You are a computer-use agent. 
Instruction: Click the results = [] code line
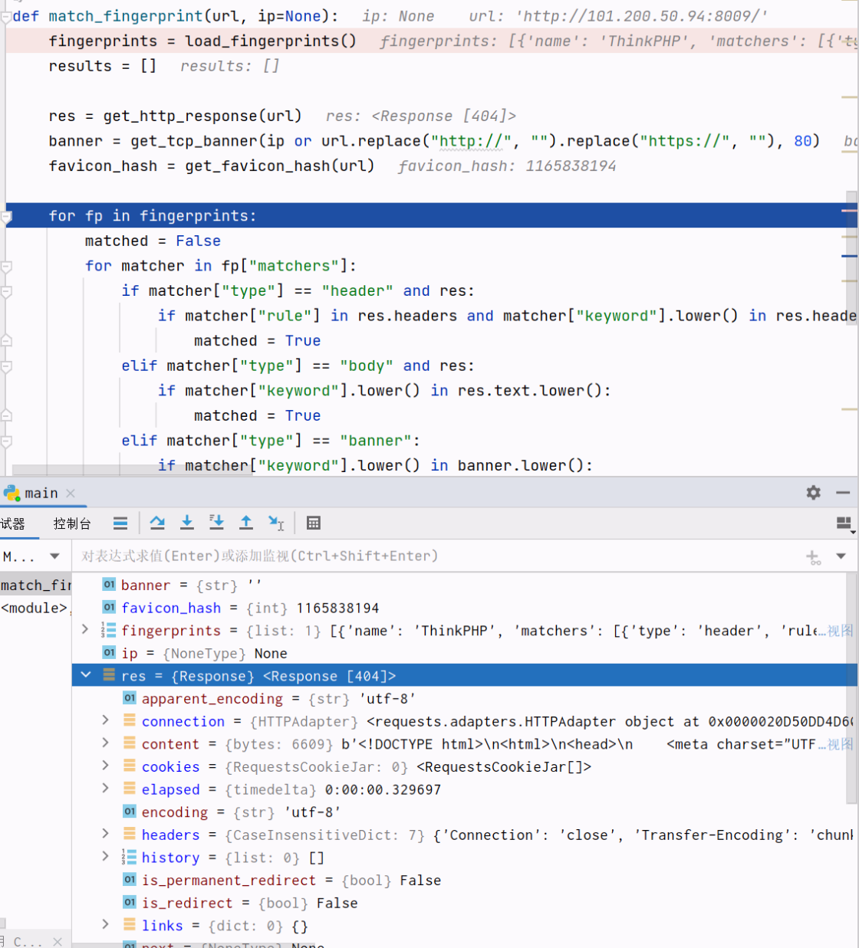103,66
